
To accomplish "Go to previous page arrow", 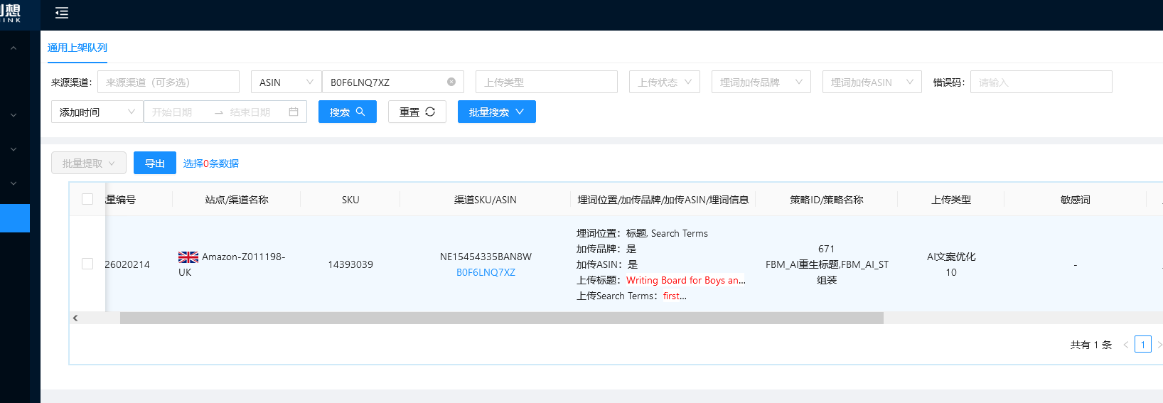I will point(1126,345).
